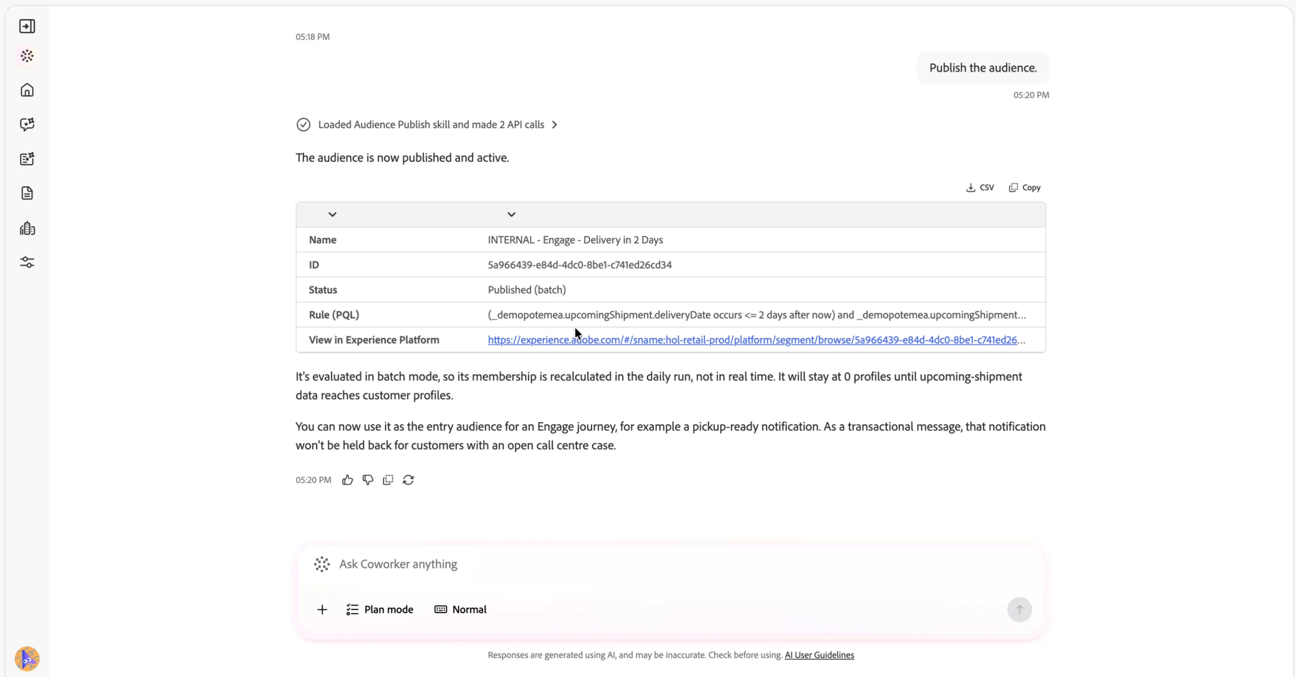Open AI User Guidelines link
The height and width of the screenshot is (677, 1296).
coord(819,655)
